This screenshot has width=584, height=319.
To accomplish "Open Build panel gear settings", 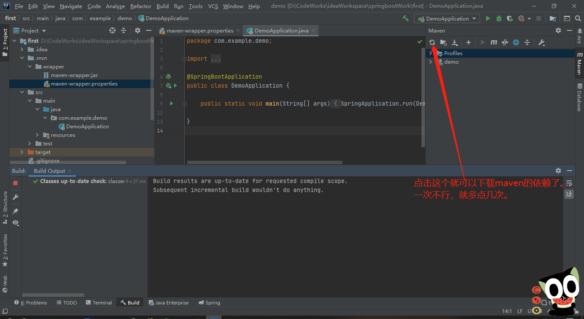I will point(558,171).
